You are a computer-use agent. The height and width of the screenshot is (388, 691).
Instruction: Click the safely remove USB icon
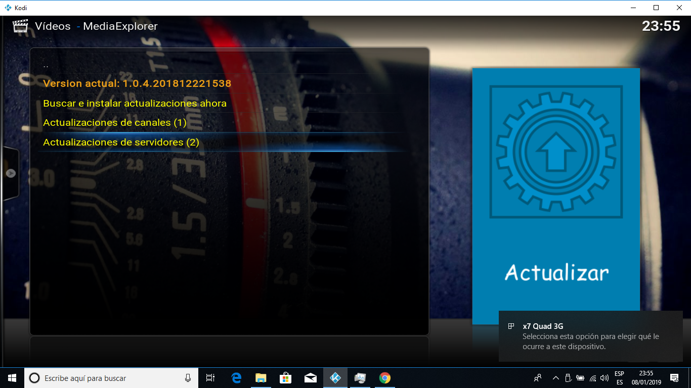pyautogui.click(x=568, y=378)
